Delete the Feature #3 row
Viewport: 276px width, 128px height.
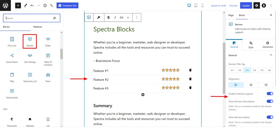(190, 88)
